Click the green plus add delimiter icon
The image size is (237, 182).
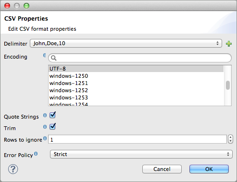[229, 44]
